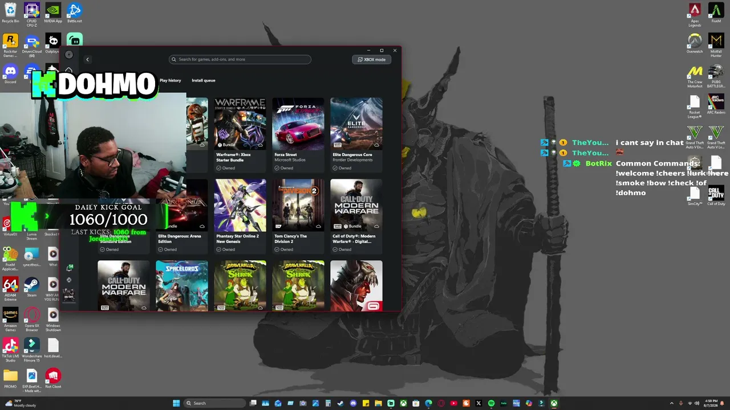
Task: Launch Wondershare Filmora 15 shortcut
Action: 31,350
